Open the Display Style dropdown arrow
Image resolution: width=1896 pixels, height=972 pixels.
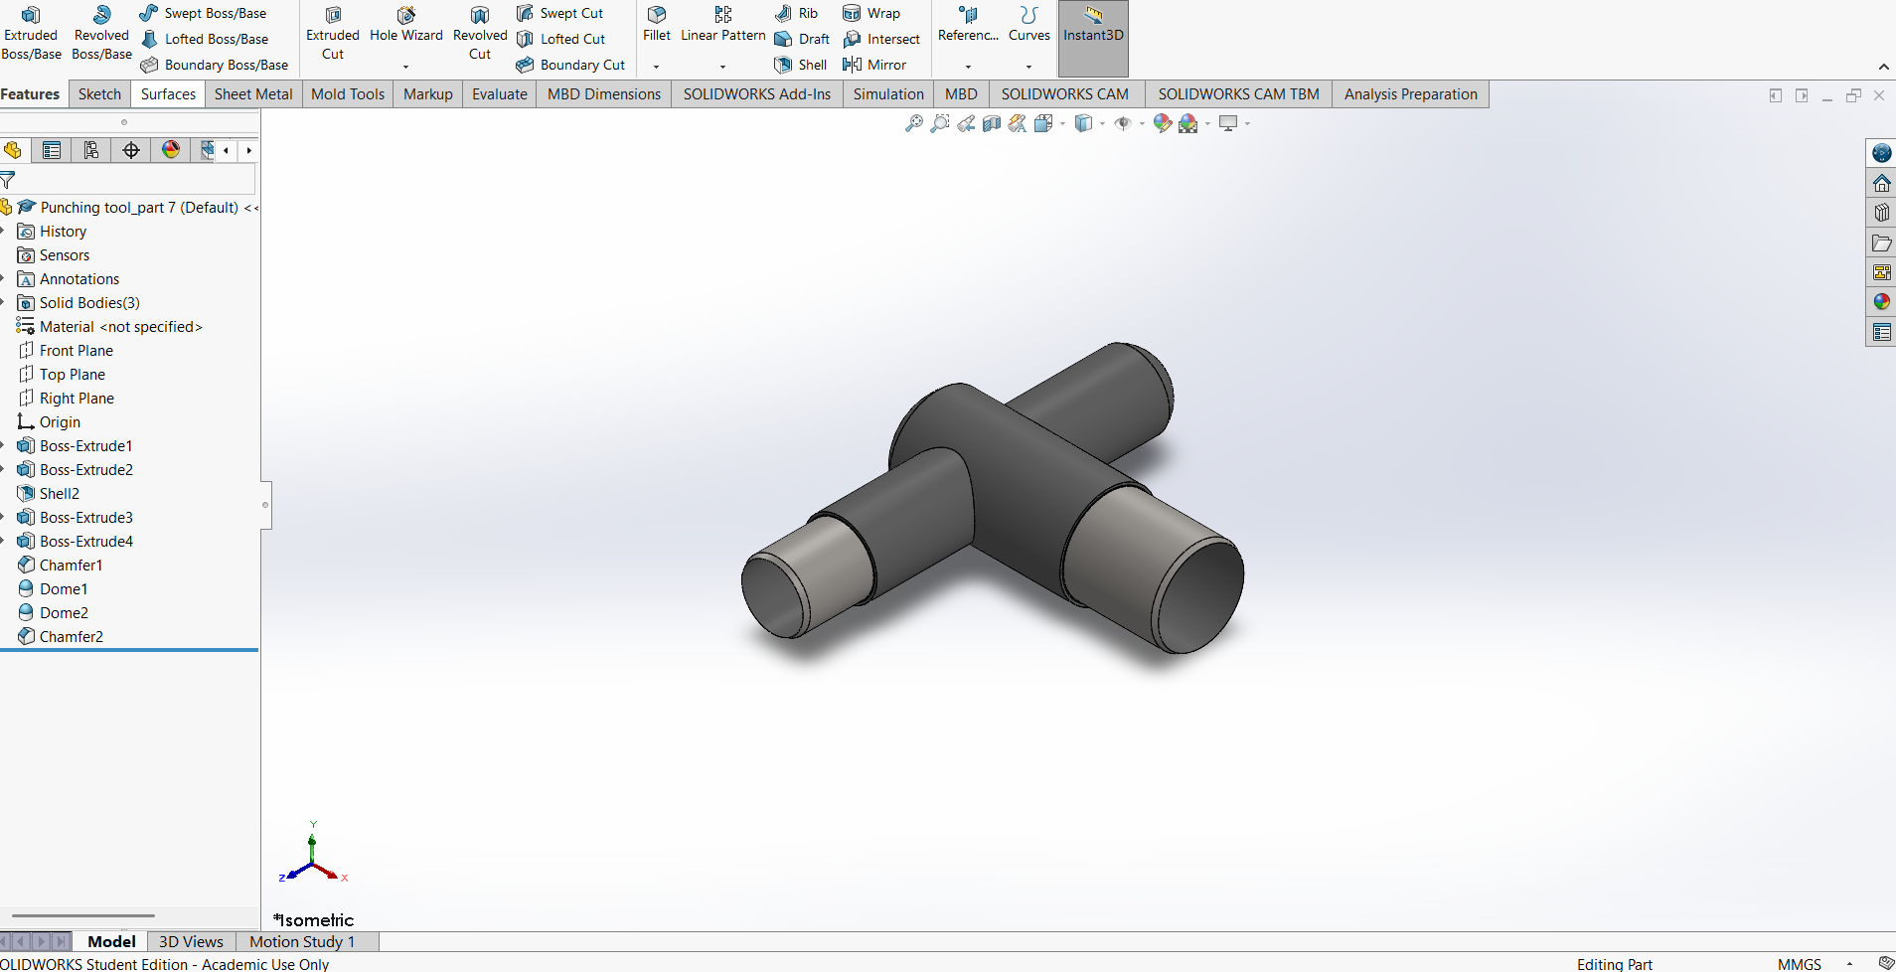1102,124
